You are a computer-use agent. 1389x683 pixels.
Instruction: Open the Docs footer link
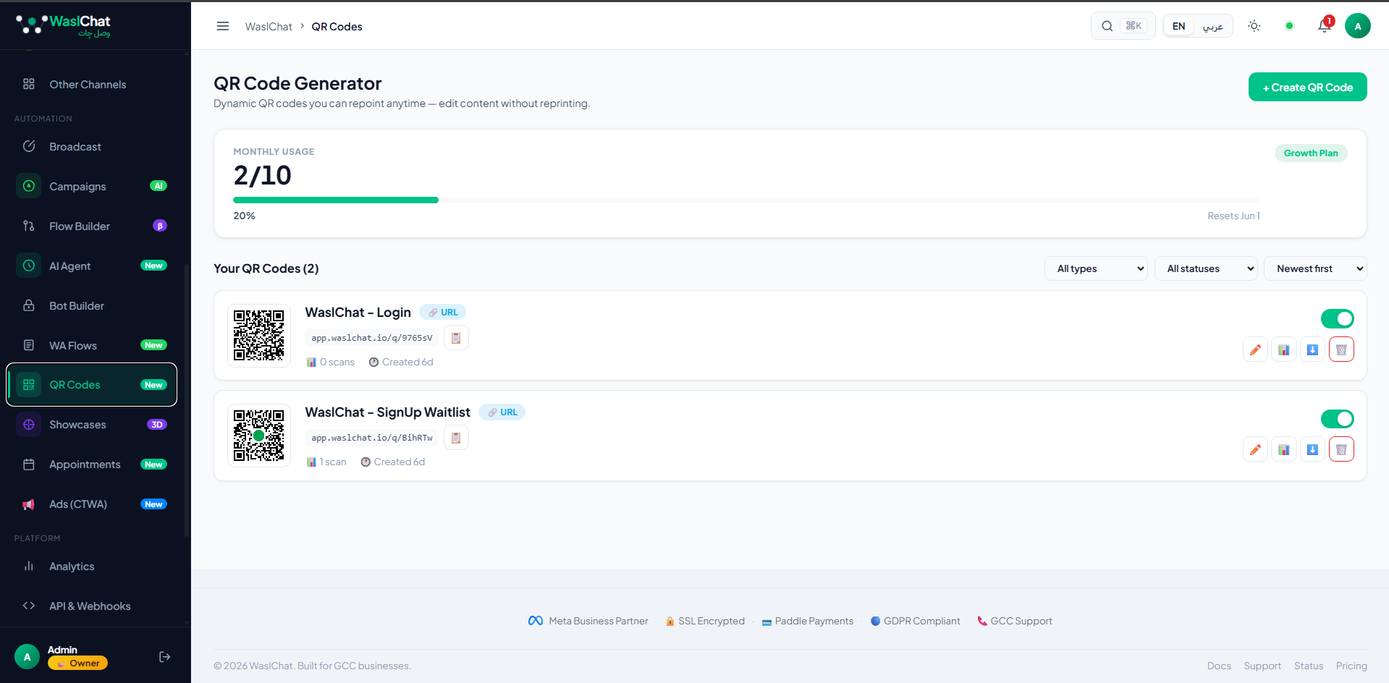click(x=1219, y=666)
